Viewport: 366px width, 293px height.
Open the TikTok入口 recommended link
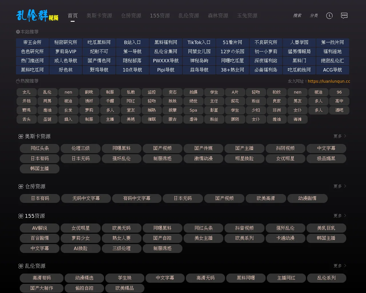(x=199, y=42)
